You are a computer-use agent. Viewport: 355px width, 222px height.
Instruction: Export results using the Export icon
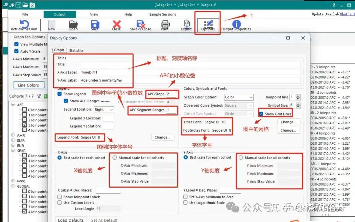tap(186, 25)
